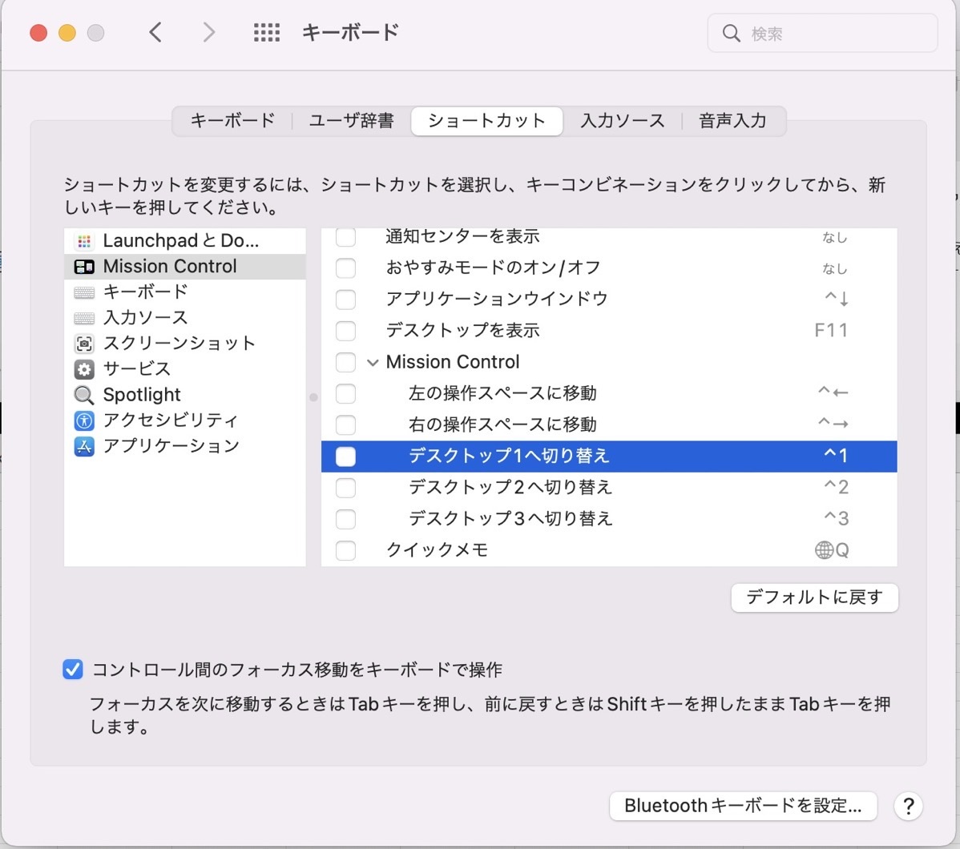This screenshot has width=960, height=849.
Task: Click the help question mark button
Action: tap(908, 806)
